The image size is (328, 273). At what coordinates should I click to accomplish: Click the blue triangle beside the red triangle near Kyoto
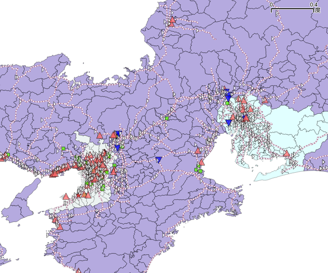coord(119,134)
